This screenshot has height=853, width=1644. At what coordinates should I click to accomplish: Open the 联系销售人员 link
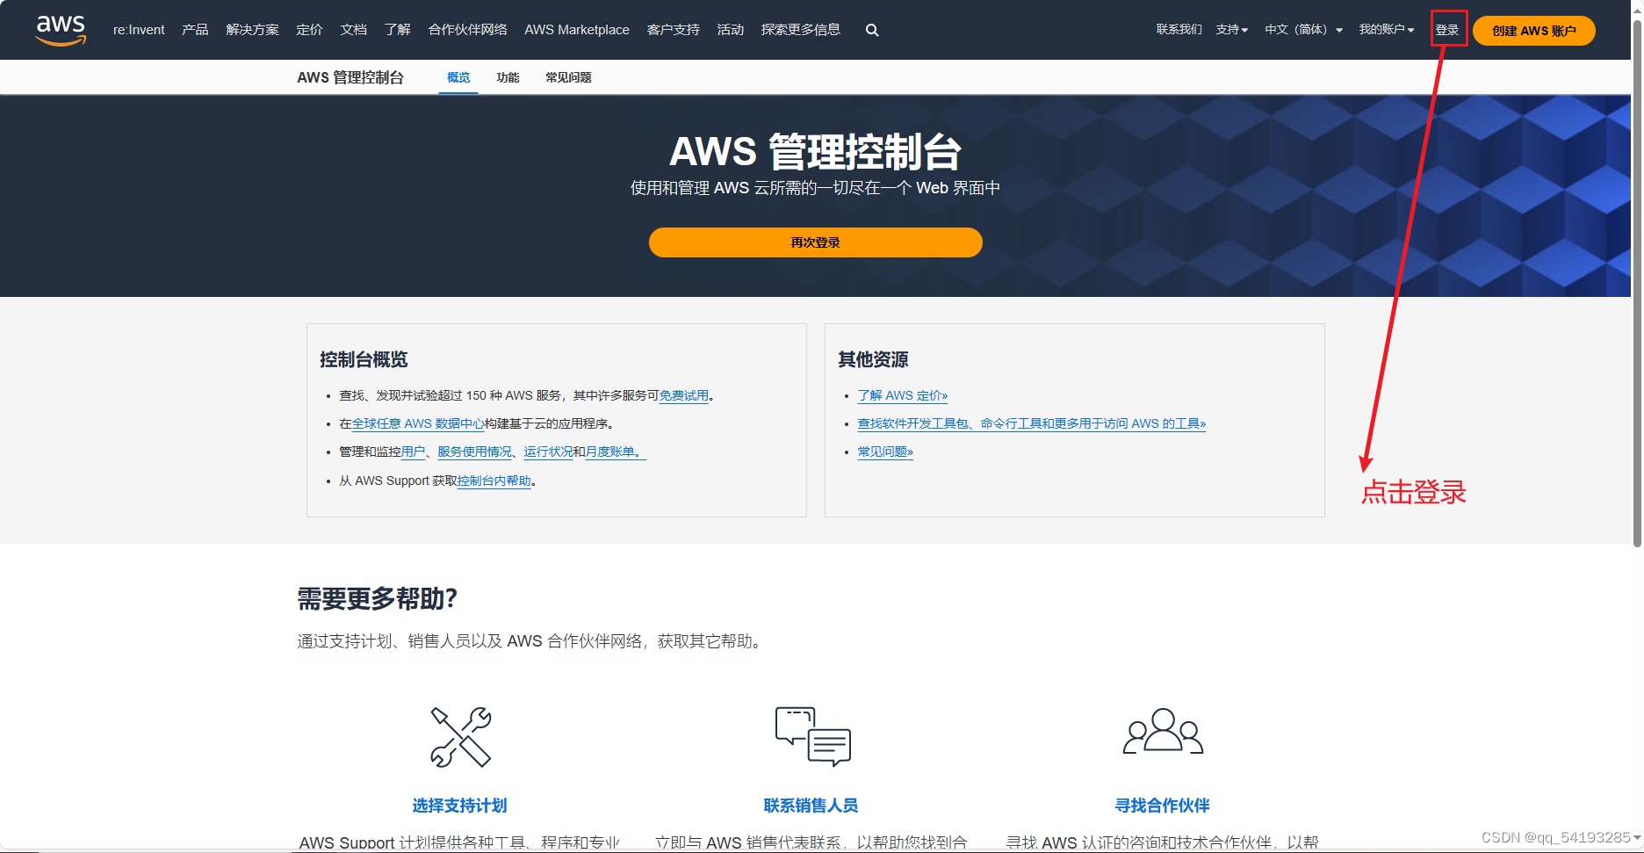(x=811, y=806)
